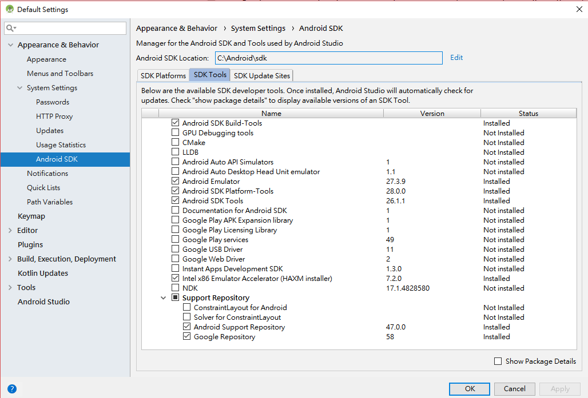The width and height of the screenshot is (588, 398).
Task: Click the Instant Apps Development SDK row name
Action: click(232, 268)
